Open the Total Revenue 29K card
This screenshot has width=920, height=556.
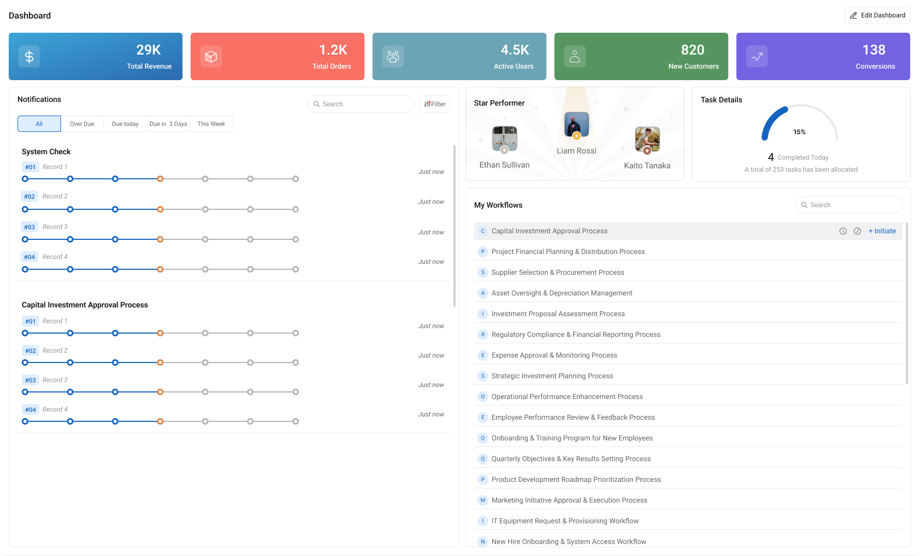coord(95,56)
